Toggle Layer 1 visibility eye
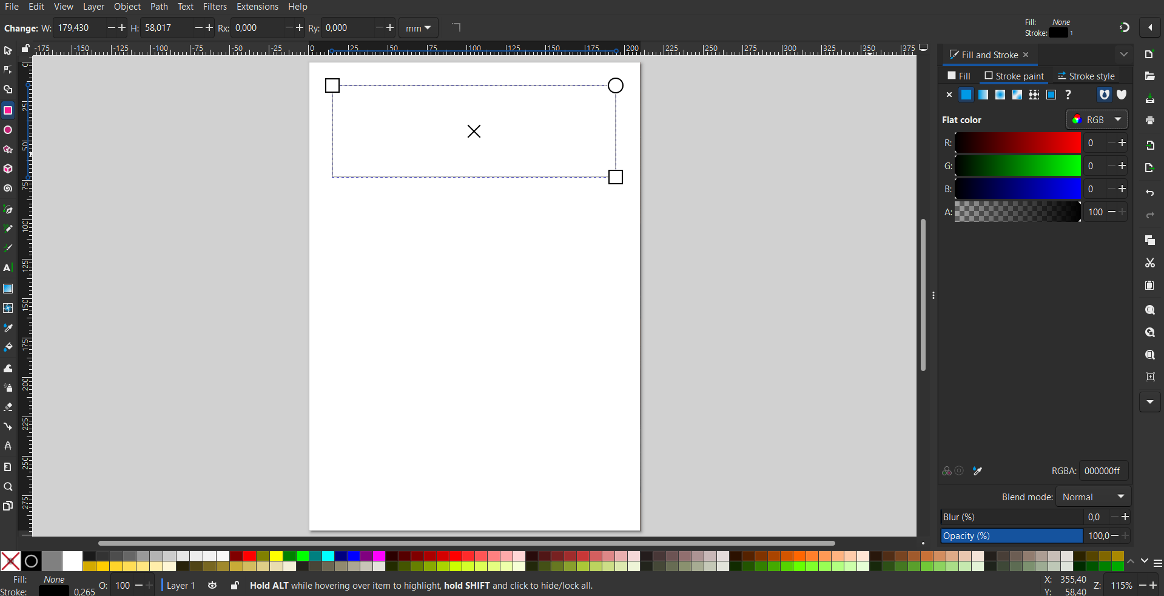 point(212,585)
